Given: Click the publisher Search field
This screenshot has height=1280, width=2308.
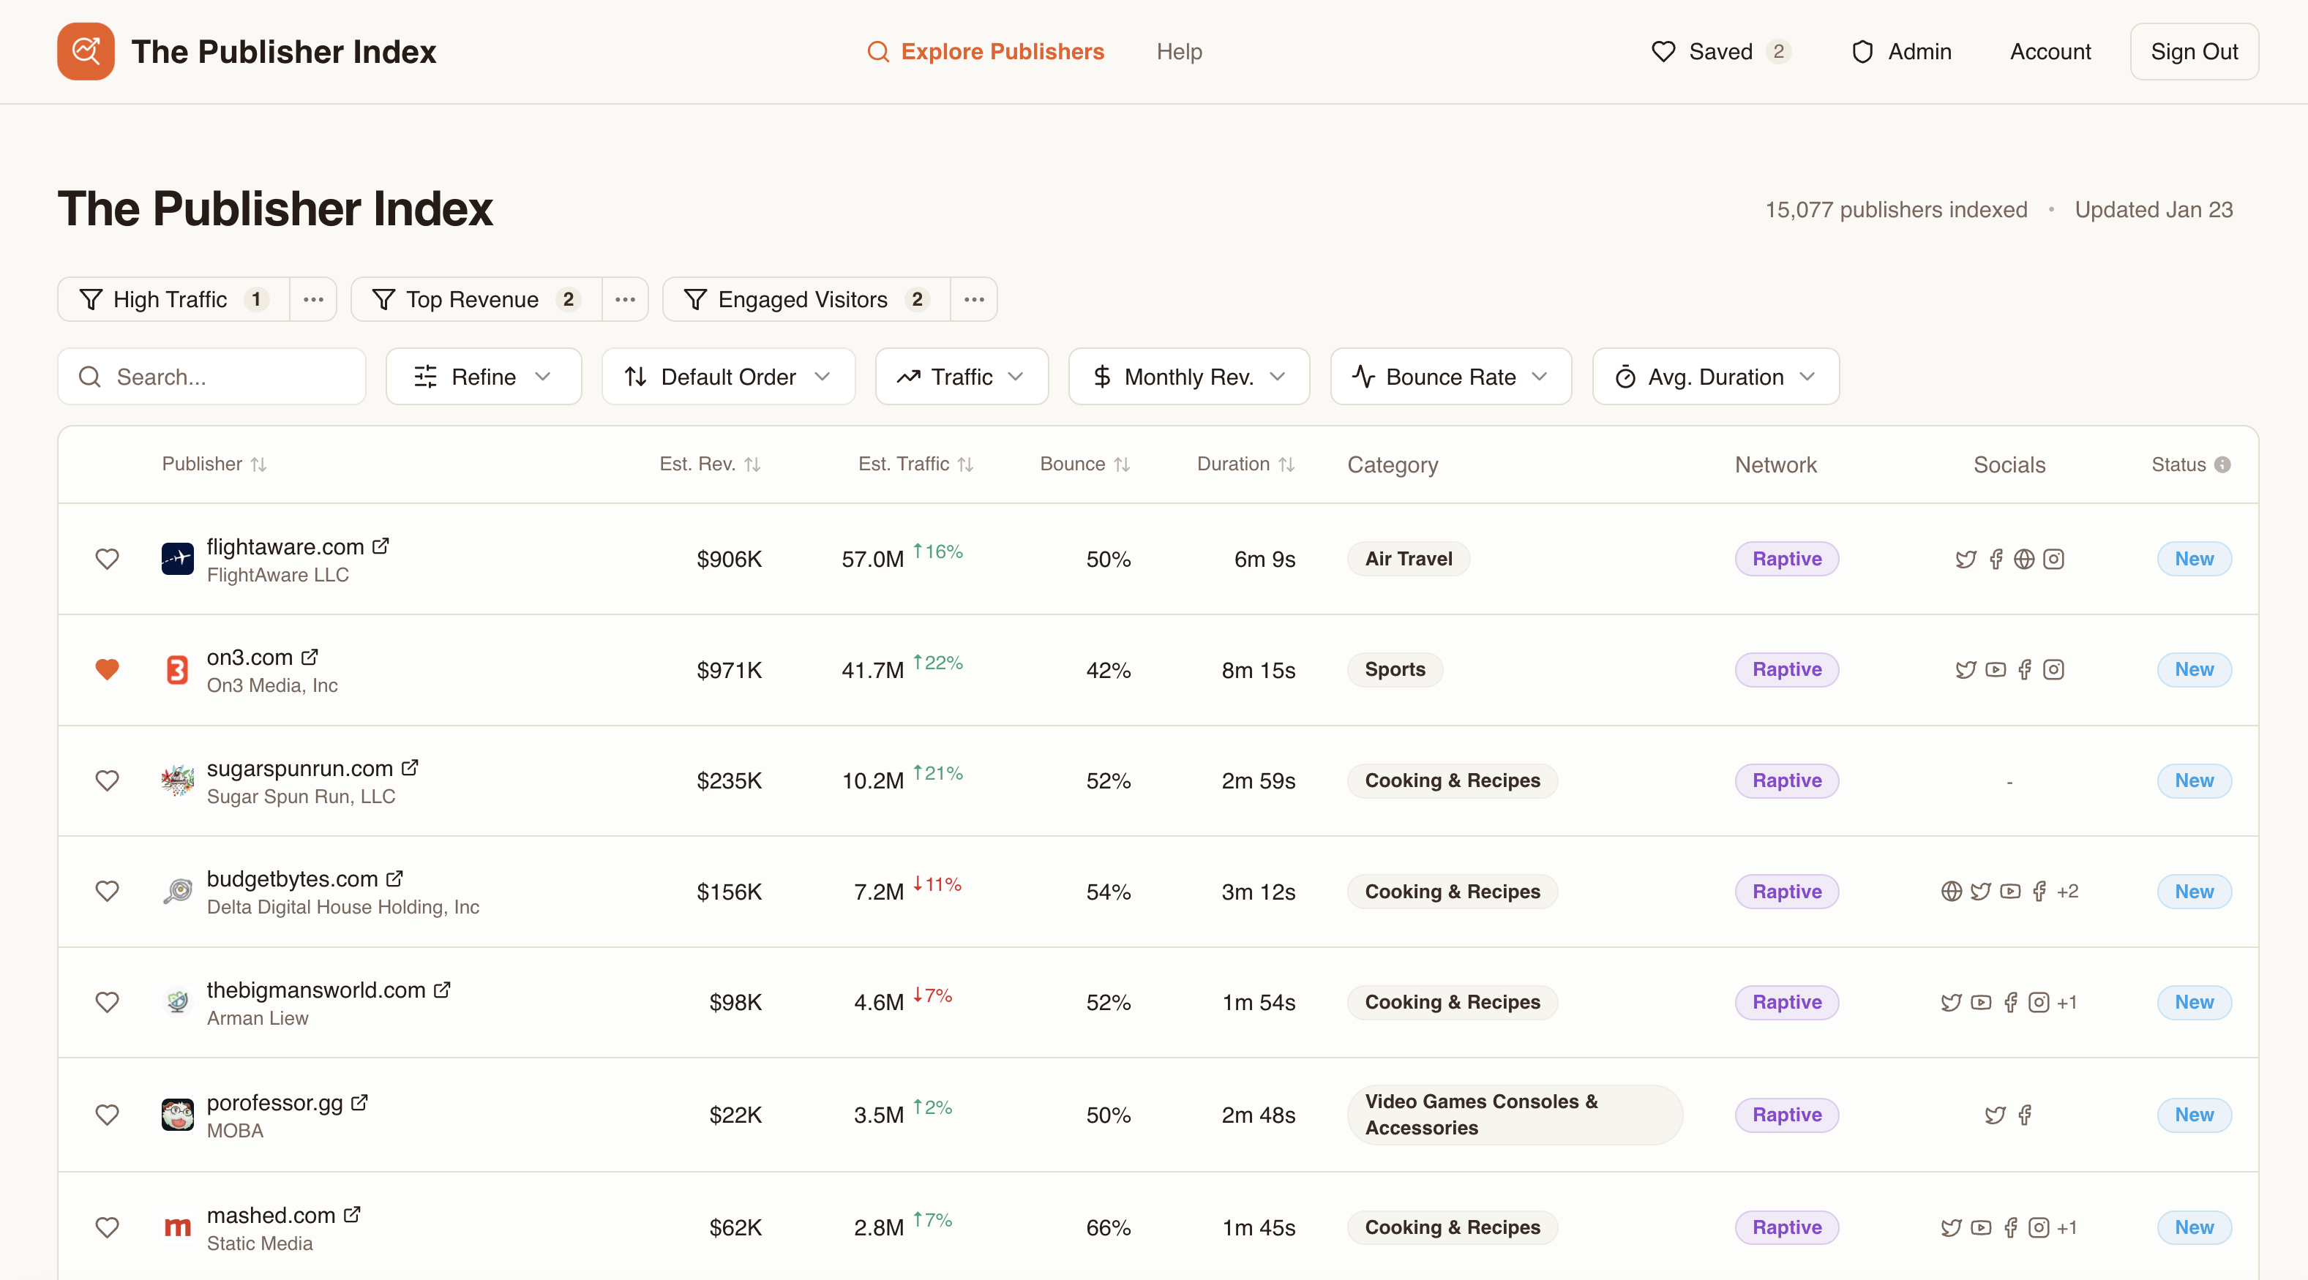Looking at the screenshot, I should (211, 376).
